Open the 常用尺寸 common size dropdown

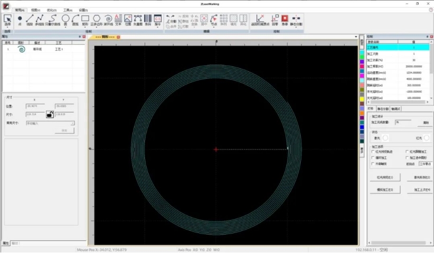tap(50, 123)
